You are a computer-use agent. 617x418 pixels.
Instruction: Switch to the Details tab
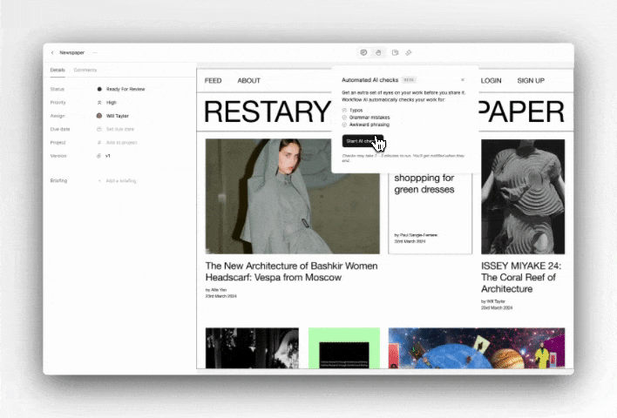58,70
